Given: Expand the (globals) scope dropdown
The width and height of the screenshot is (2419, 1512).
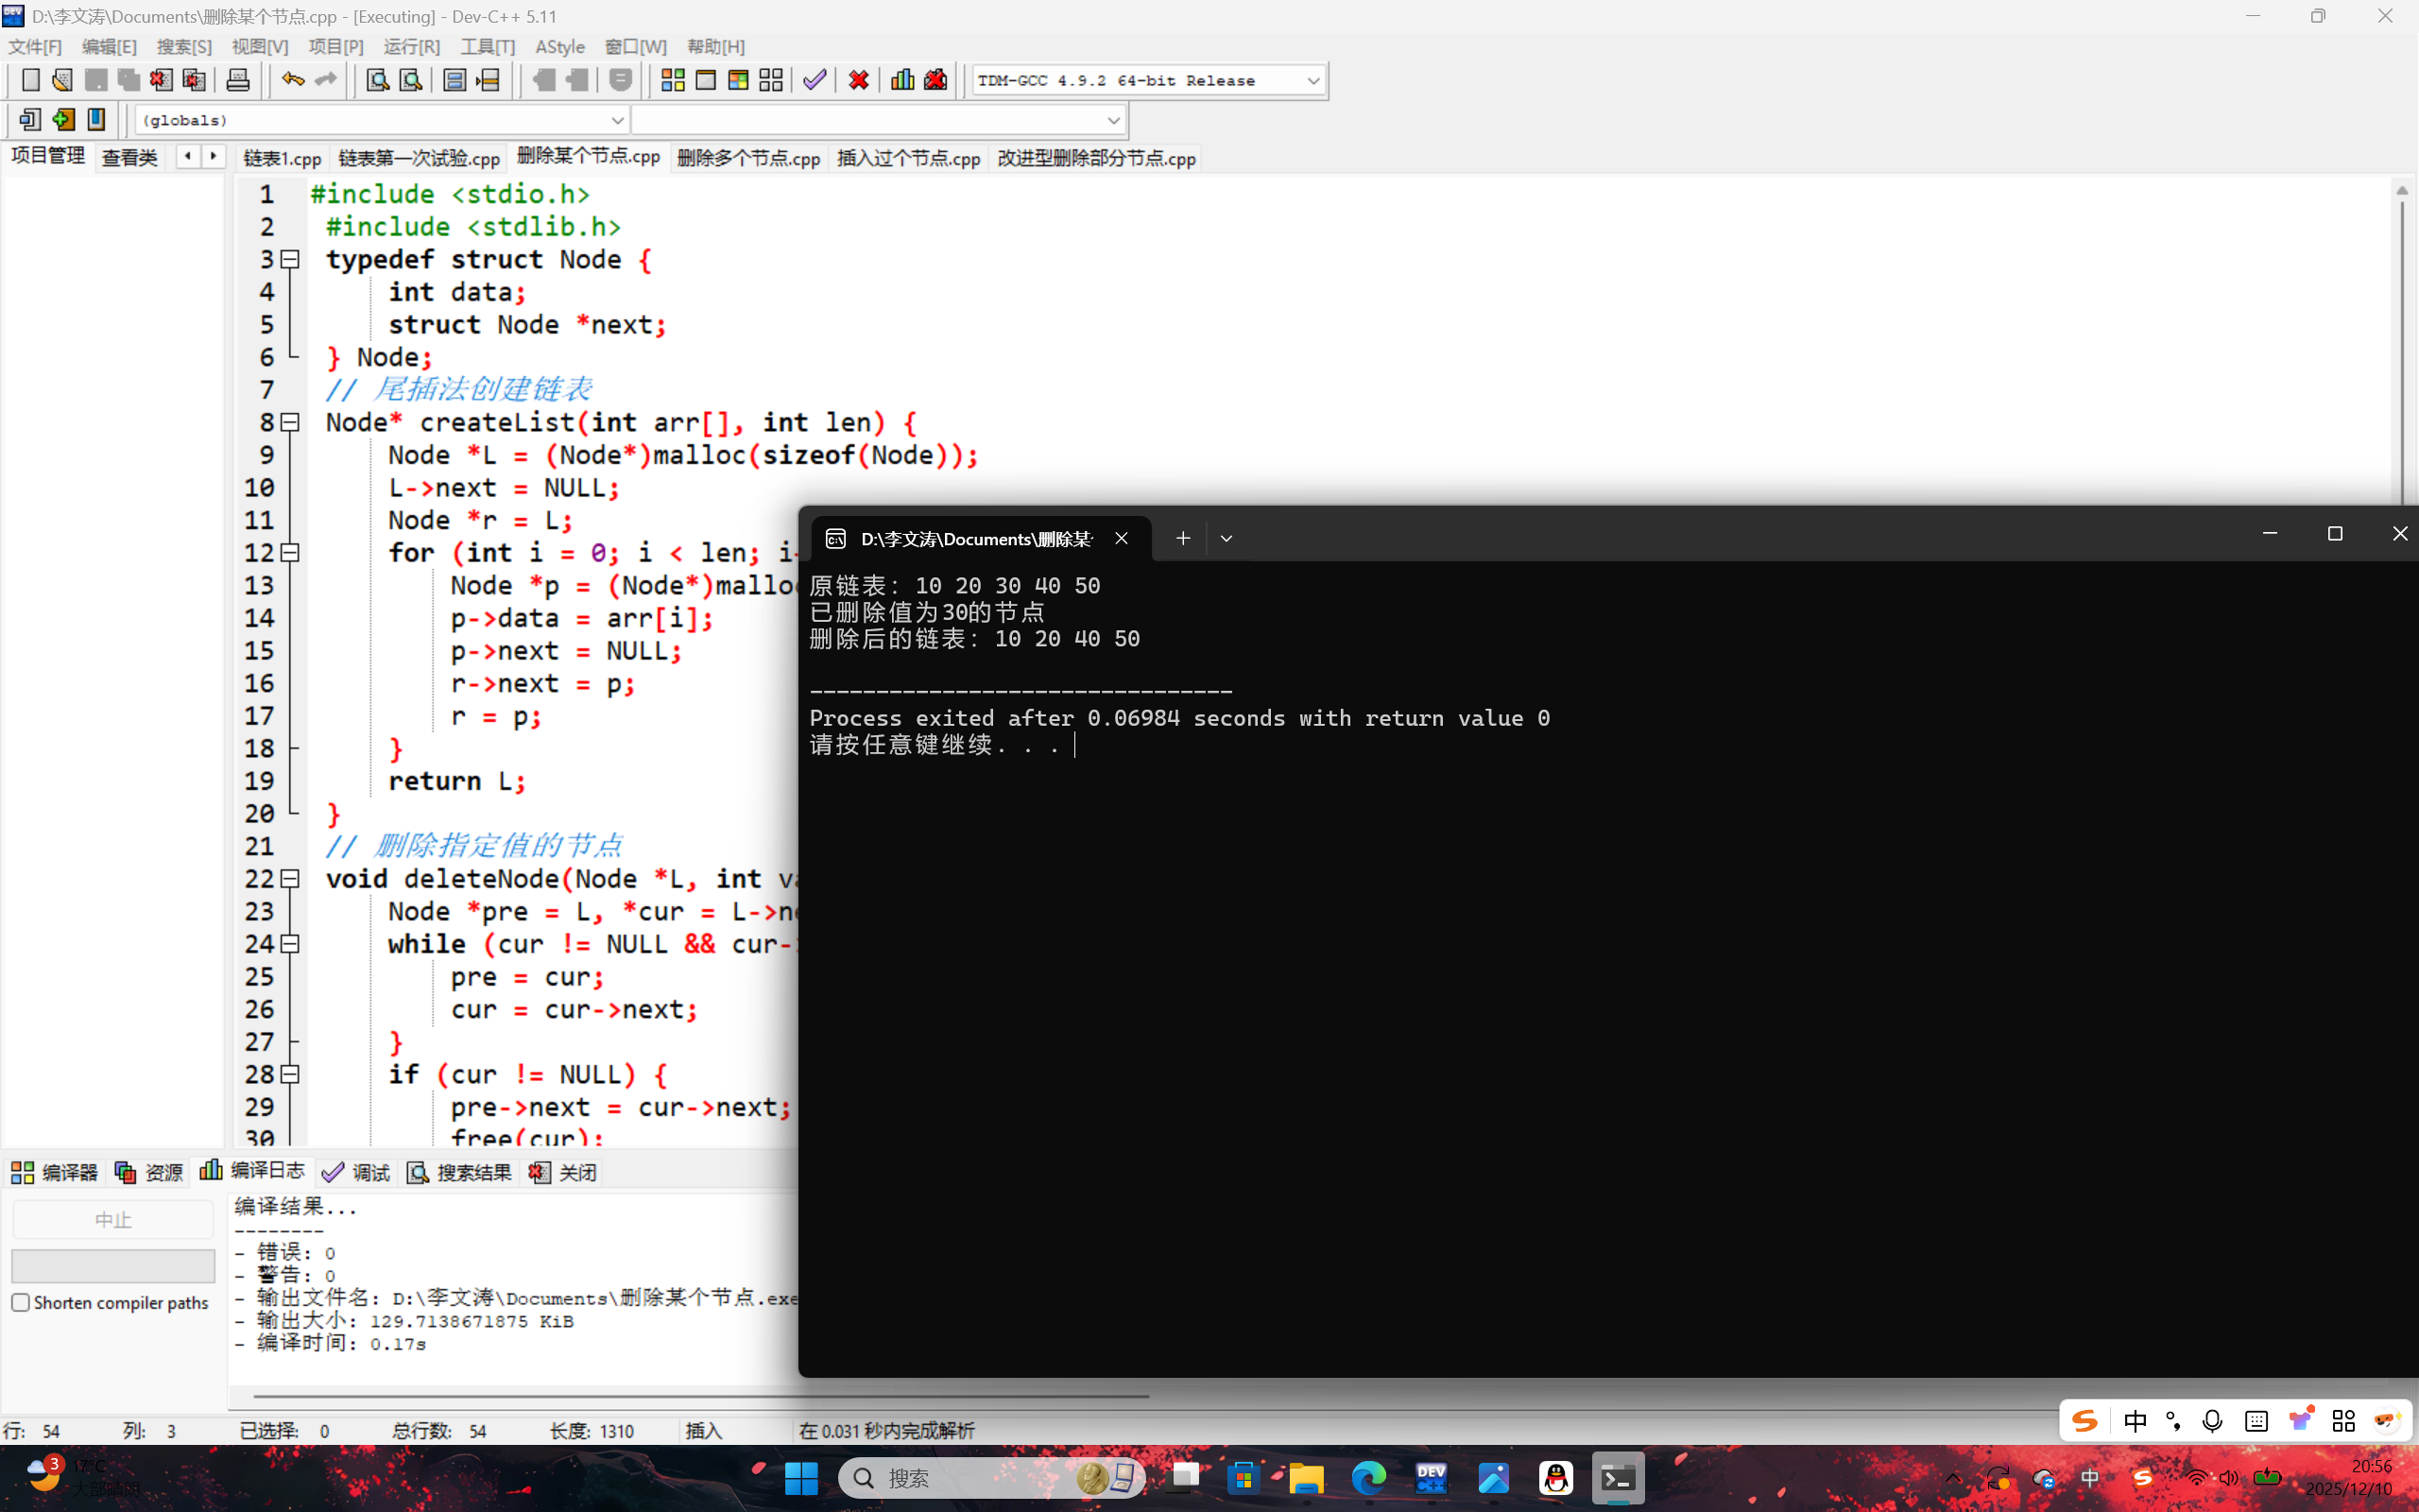Looking at the screenshot, I should 617,120.
